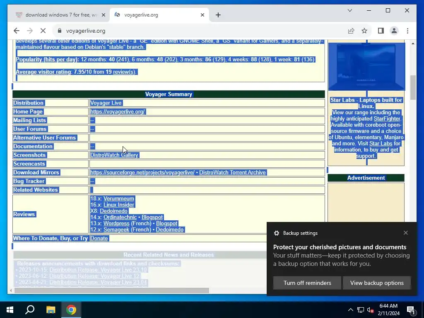The image size is (424, 318).
Task: Click the Bug Tracker row label
Action: click(x=29, y=181)
